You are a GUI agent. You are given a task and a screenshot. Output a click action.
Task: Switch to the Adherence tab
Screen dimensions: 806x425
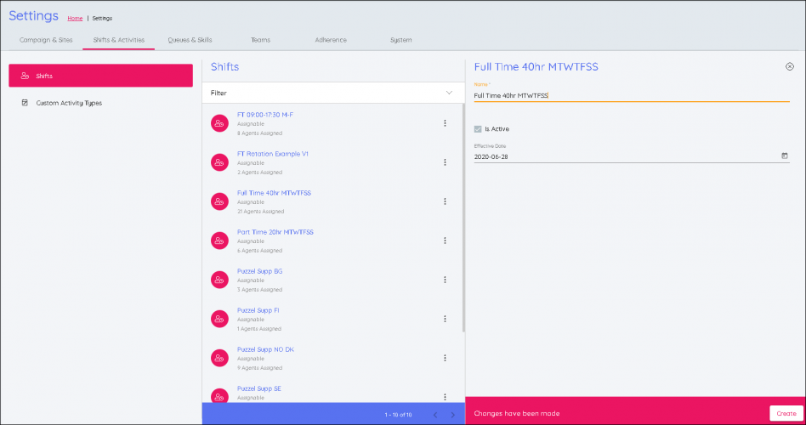click(x=331, y=40)
